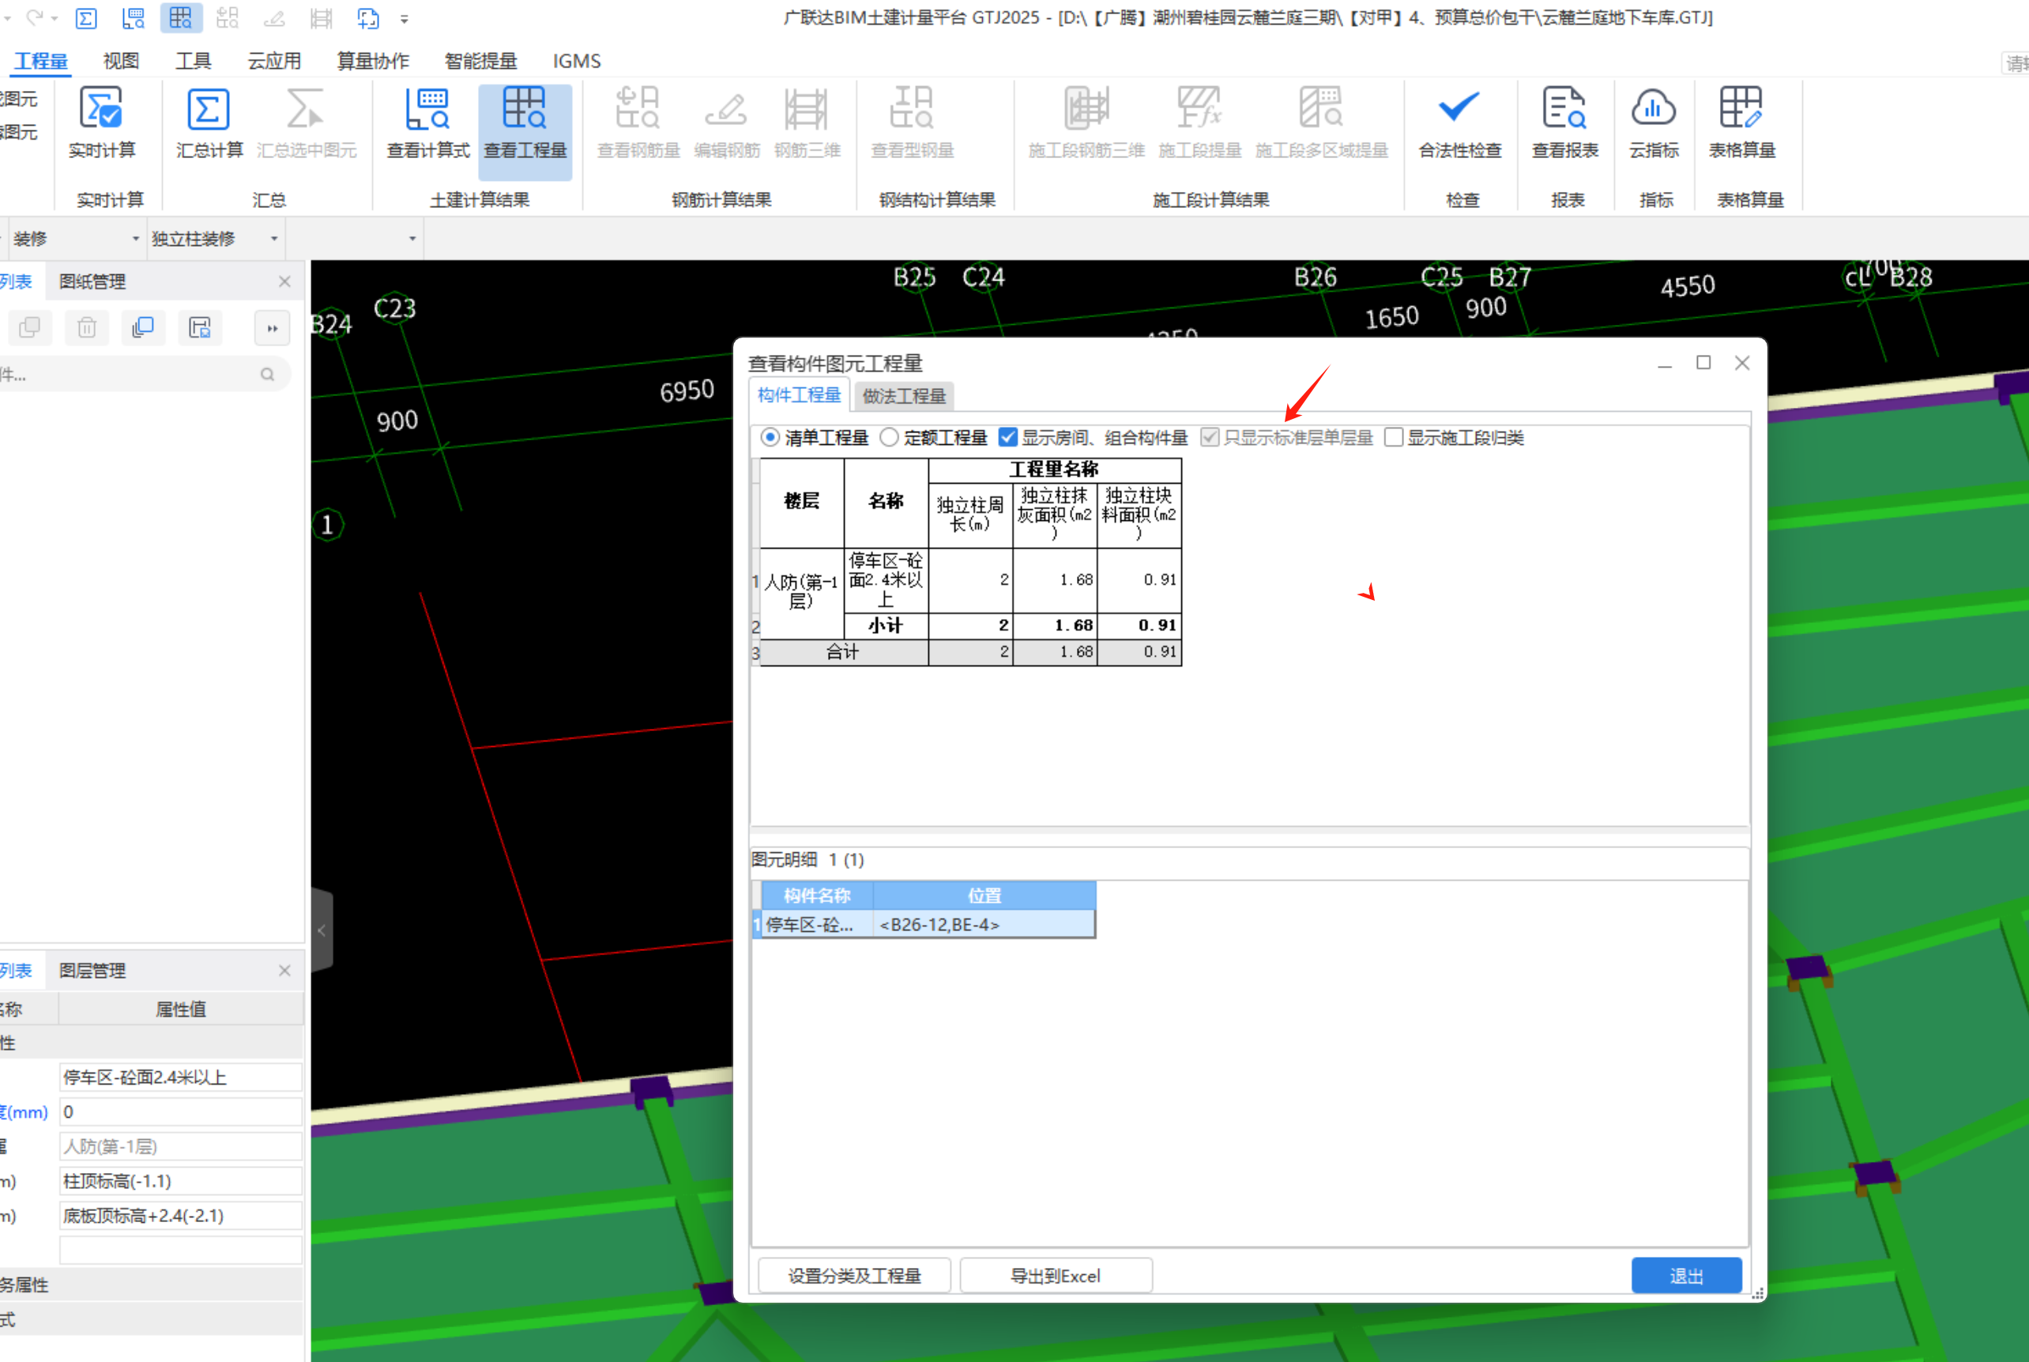Open the 云应用 ribbon tab
Image resolution: width=2029 pixels, height=1362 pixels.
[273, 61]
